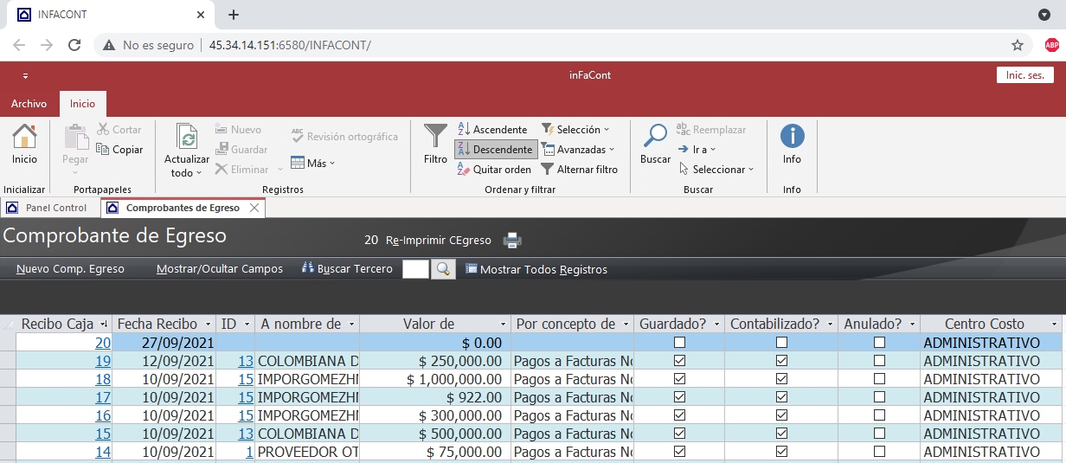Toggle Anulado checkbox for receipt 18
The image size is (1066, 463).
pos(879,379)
